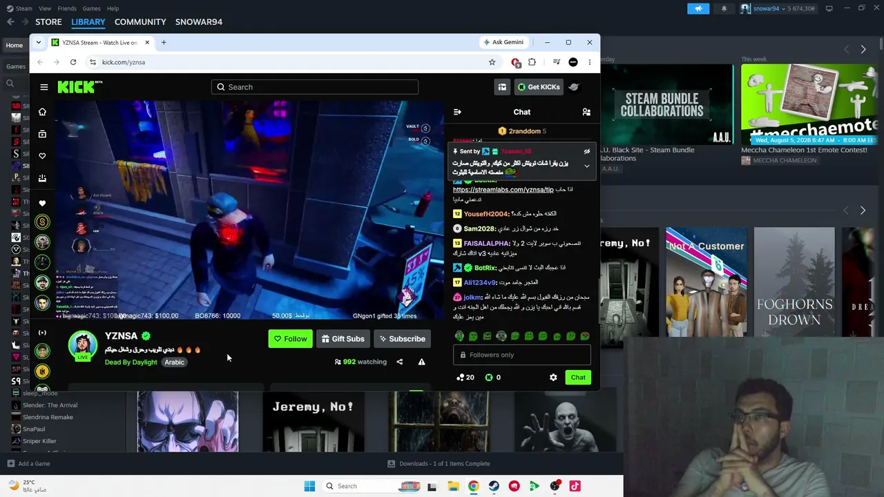
Task: Open the Steam Store tab
Action: pos(48,22)
